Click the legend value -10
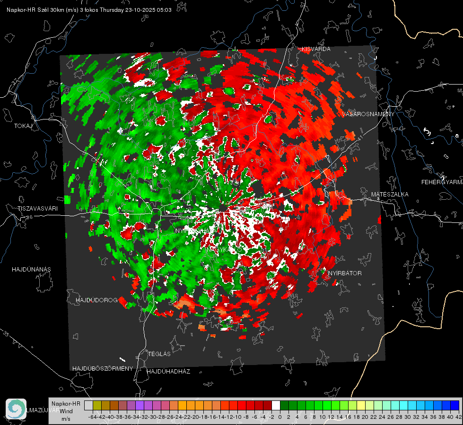 238,417
